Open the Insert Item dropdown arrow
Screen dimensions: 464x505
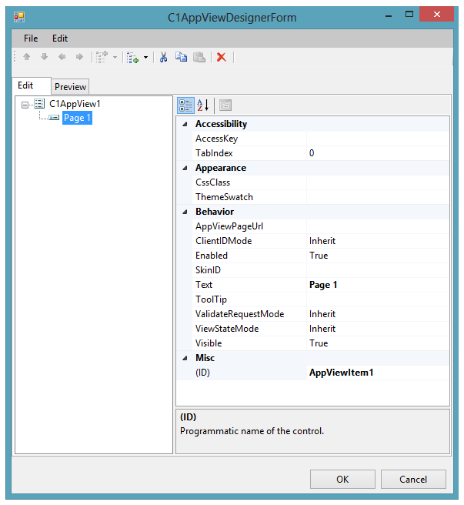tap(115, 58)
